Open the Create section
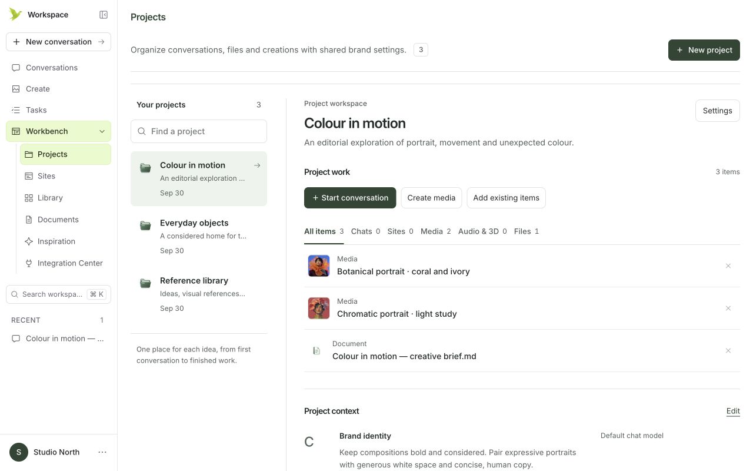This screenshot has height=471, width=753. click(x=58, y=89)
